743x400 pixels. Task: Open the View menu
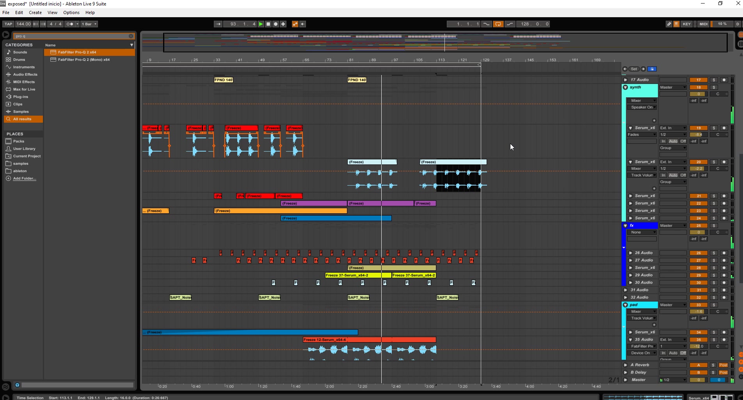point(52,12)
